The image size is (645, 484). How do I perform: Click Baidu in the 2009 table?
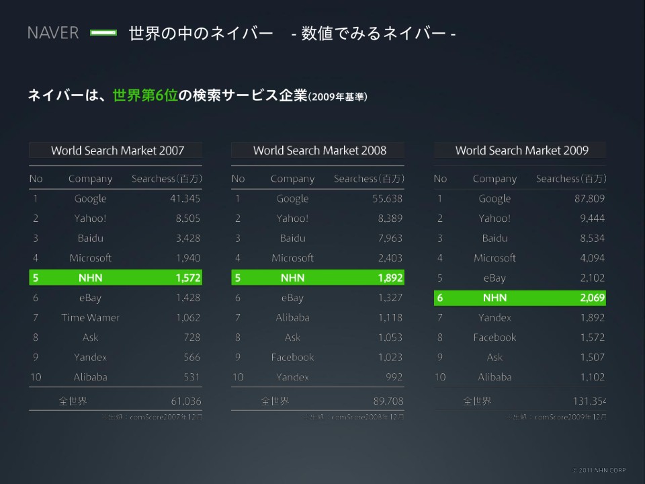pyautogui.click(x=494, y=238)
